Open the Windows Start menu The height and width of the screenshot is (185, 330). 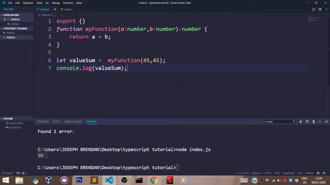(x=6, y=180)
